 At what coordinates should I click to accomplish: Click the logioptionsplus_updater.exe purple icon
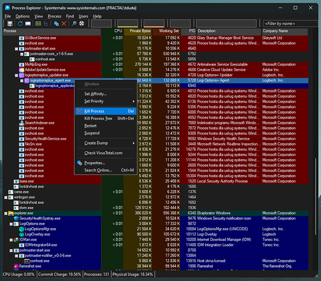coord(22,75)
